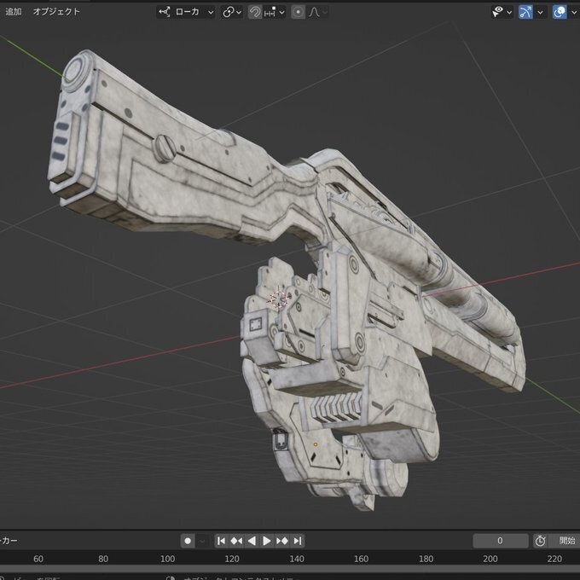The width and height of the screenshot is (580, 580).
Task: Play the animation in reverse
Action: (x=252, y=541)
